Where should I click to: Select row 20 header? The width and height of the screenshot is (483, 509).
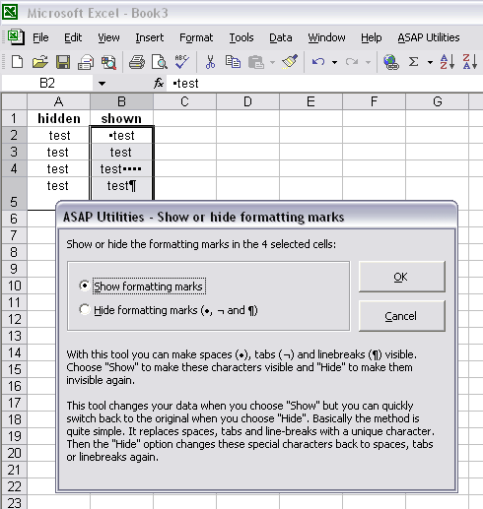pyautogui.click(x=14, y=453)
